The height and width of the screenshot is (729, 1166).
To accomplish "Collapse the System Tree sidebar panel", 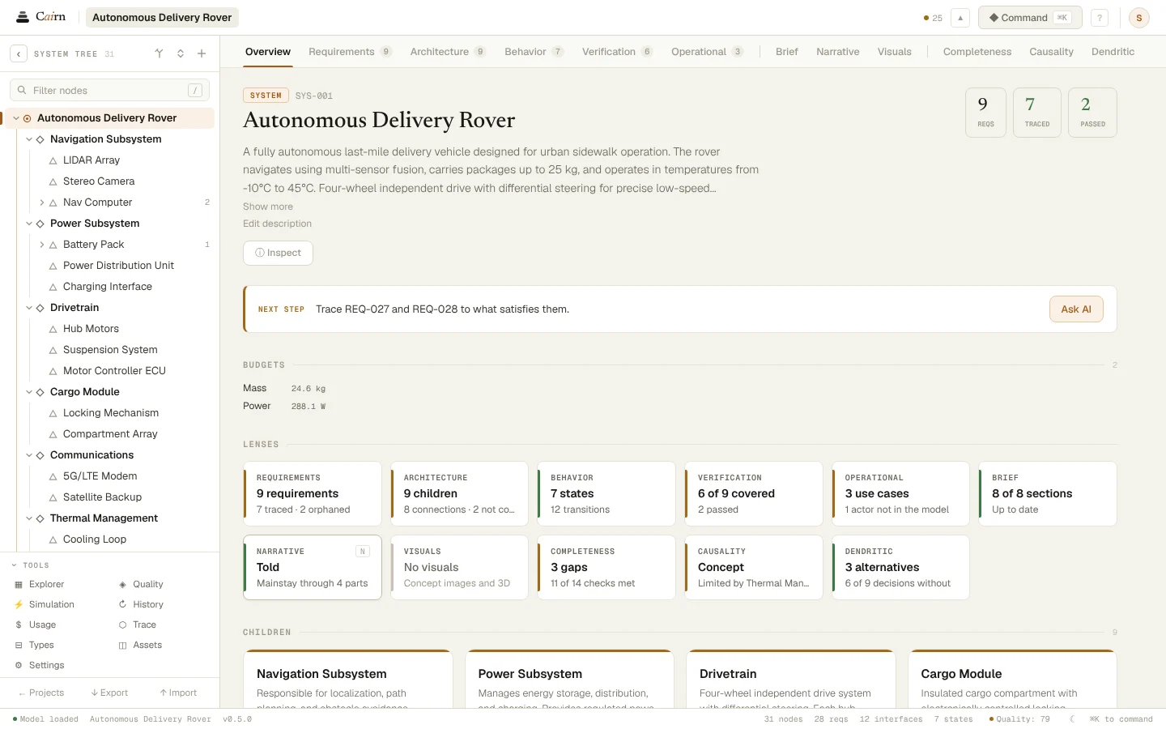I will 19,53.
